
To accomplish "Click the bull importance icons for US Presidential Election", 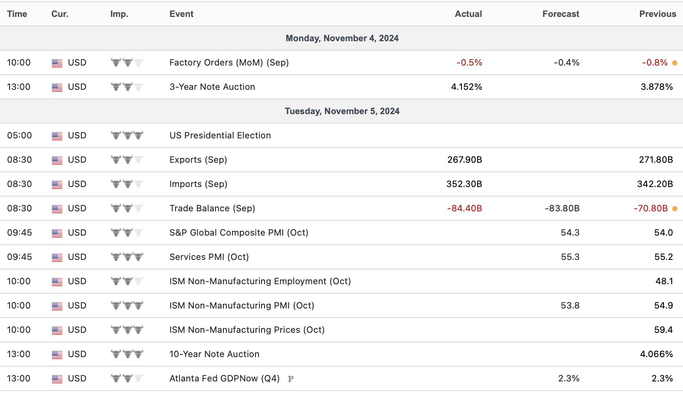I will [x=127, y=135].
